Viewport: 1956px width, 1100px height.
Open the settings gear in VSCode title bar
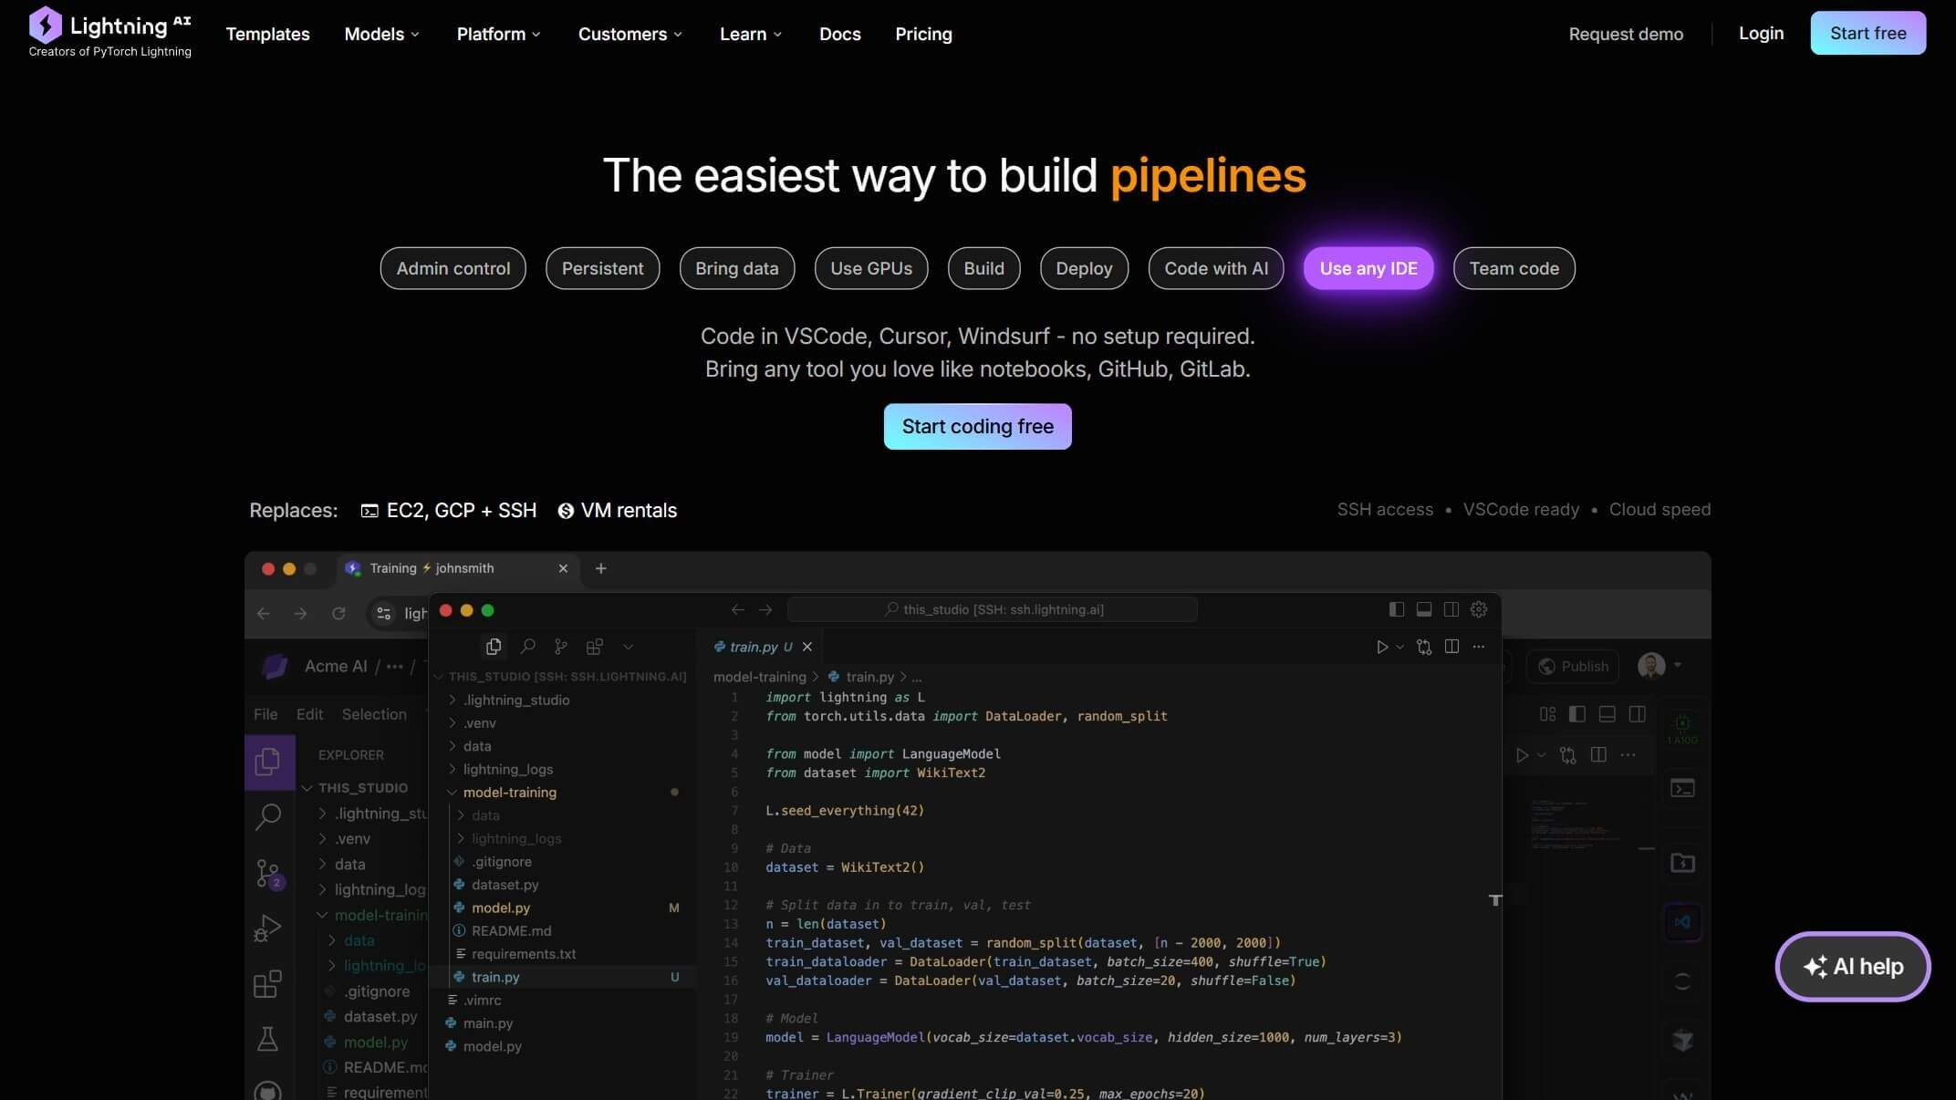pyautogui.click(x=1479, y=609)
